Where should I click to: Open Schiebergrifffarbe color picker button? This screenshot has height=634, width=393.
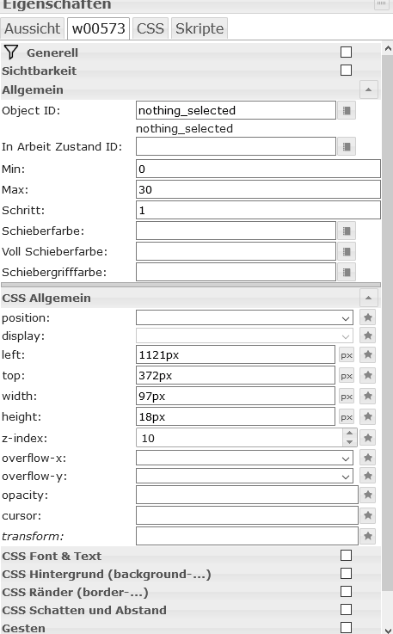tap(347, 272)
